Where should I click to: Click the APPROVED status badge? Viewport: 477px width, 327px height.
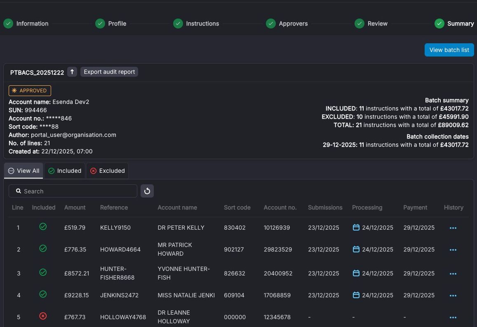(30, 91)
